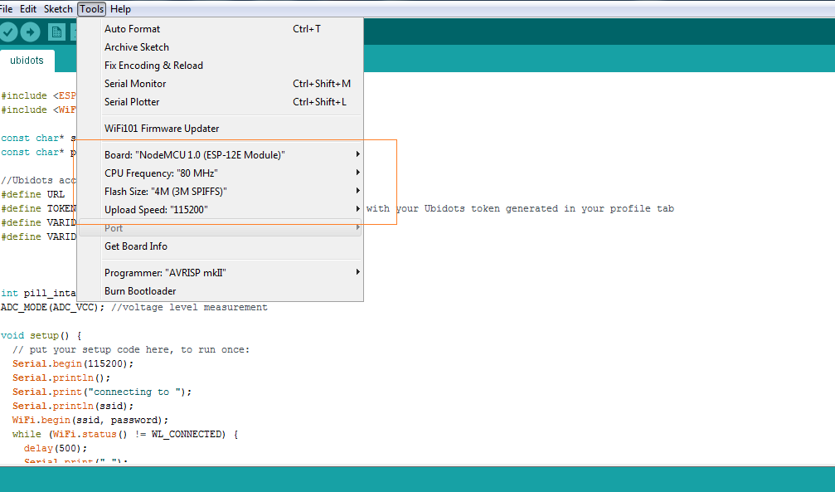Click the New sketch icon

56,32
